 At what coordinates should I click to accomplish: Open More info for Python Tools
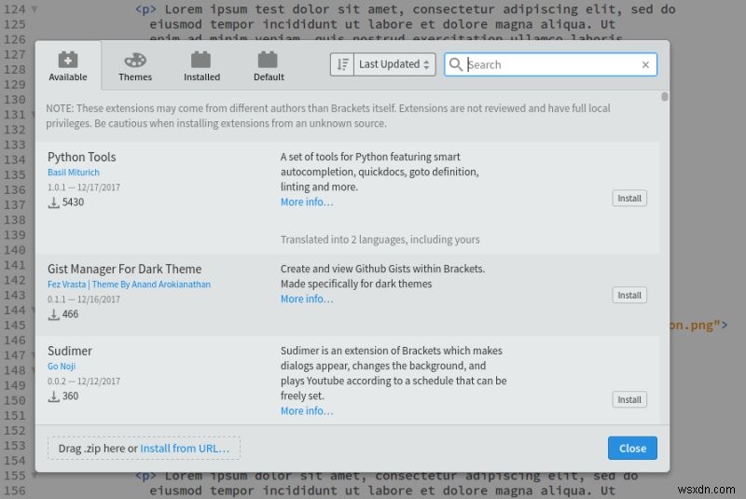point(307,201)
